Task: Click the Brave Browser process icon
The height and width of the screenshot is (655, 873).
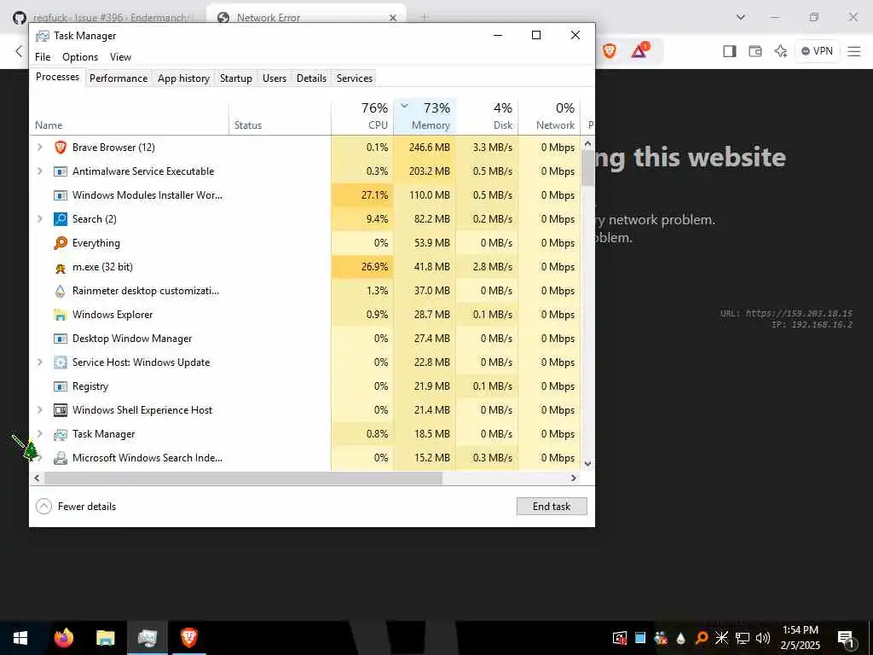Action: (61, 148)
